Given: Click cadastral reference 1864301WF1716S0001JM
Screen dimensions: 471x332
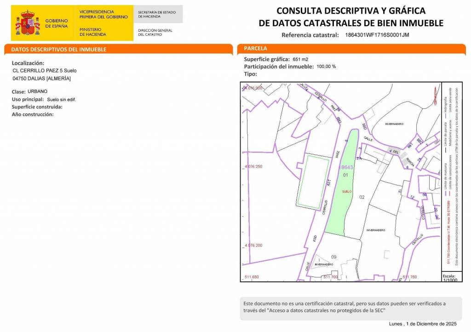Looking at the screenshot, I should [377, 35].
